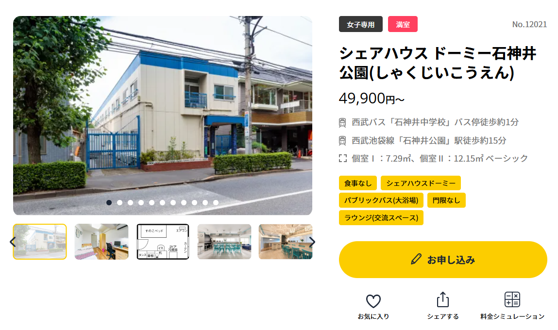The width and height of the screenshot is (558, 330).
Task: Select the first carousel dot indicator
Action: tap(109, 202)
